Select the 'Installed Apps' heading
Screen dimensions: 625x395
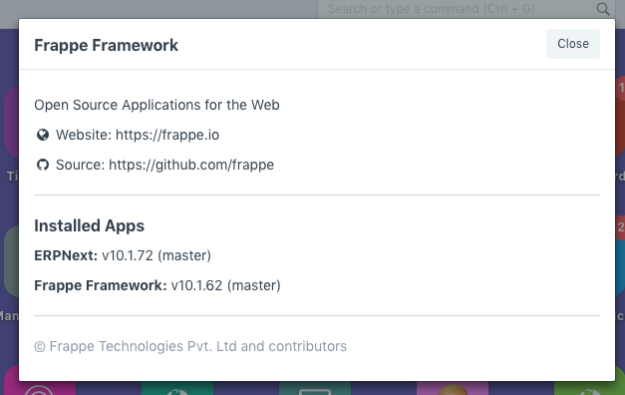(90, 225)
